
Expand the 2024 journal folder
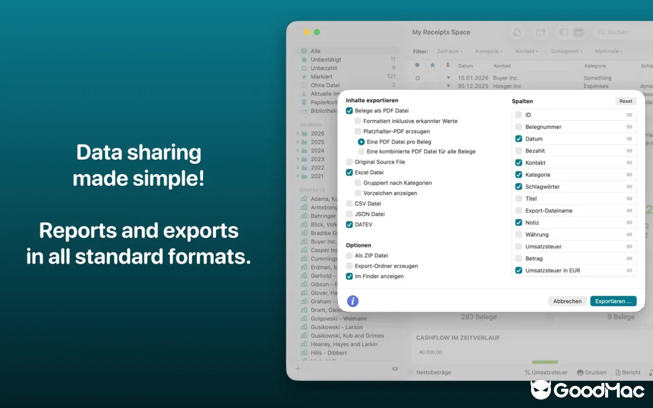pyautogui.click(x=297, y=150)
